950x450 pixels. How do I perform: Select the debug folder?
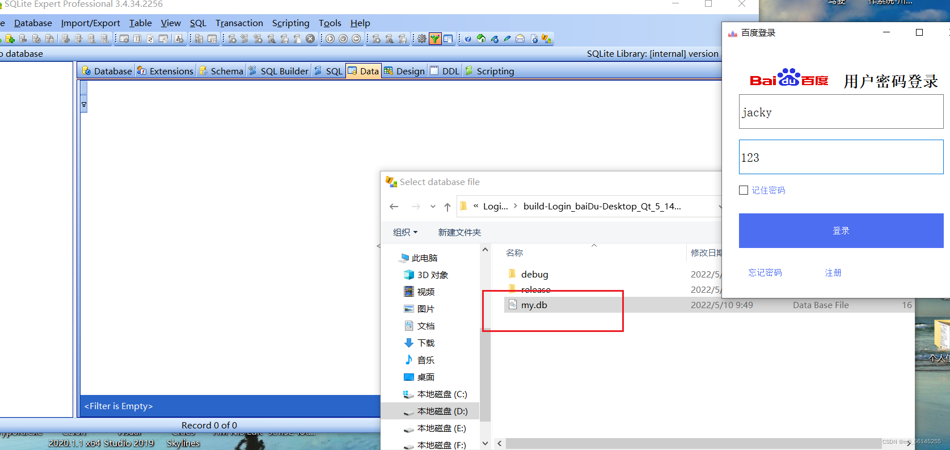(535, 274)
